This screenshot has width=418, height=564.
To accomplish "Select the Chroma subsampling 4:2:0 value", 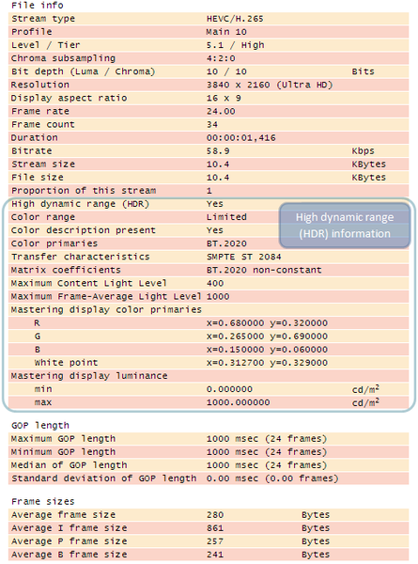I will point(221,58).
